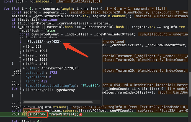Click the subArray variable in the const declaration
This screenshot has height=122, width=191.
pyautogui.click(x=32, y=111)
